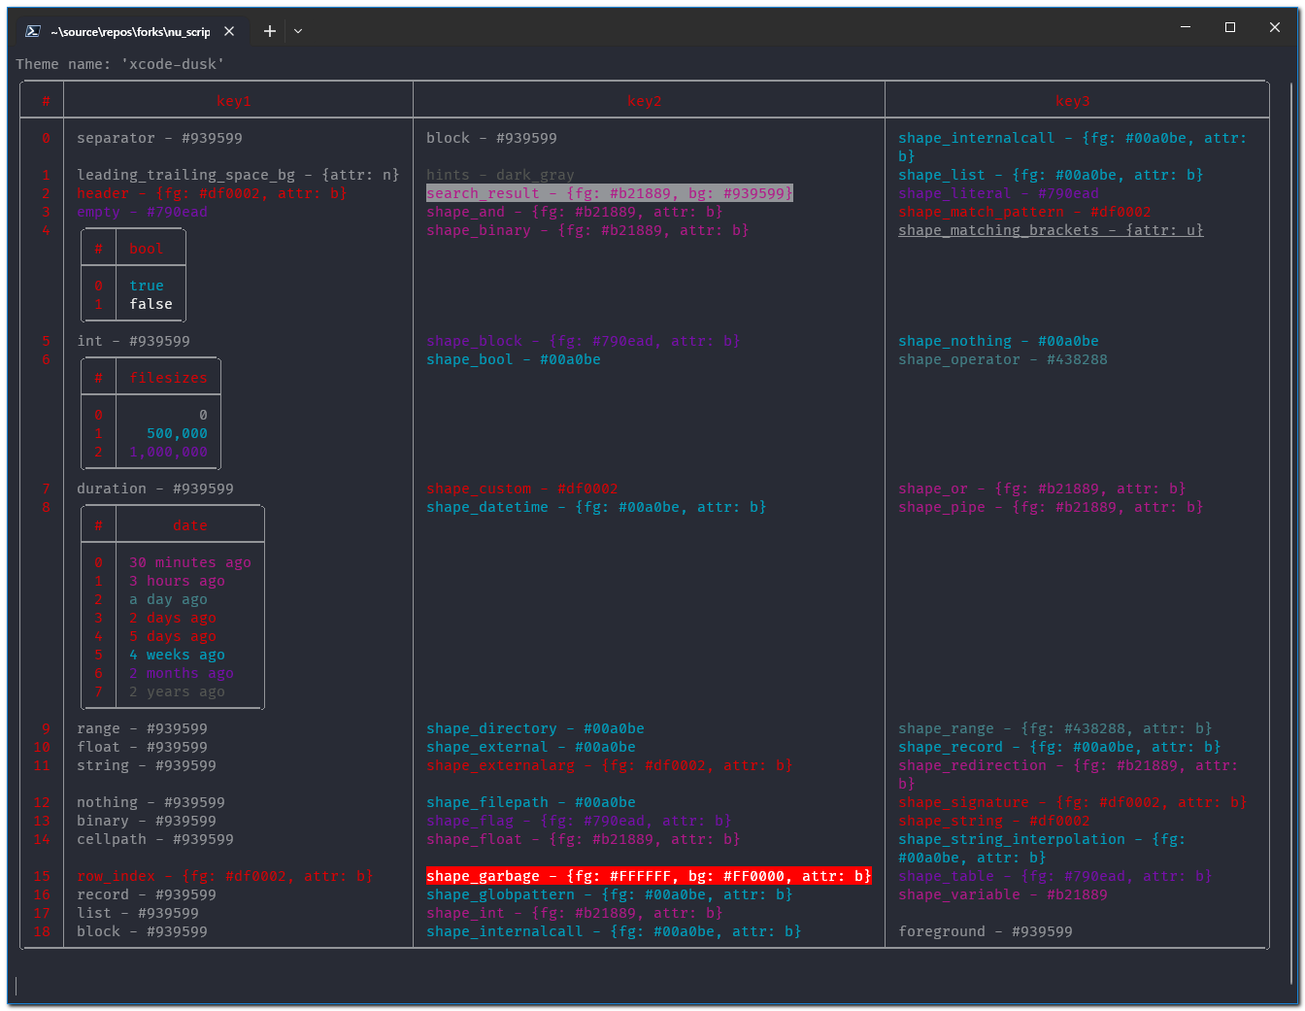Open a new terminal tab with plus
1305x1011 pixels.
[270, 31]
